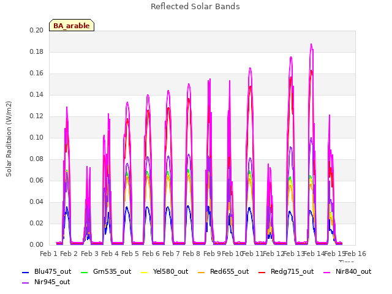Click the BA_arable label box

72,25
